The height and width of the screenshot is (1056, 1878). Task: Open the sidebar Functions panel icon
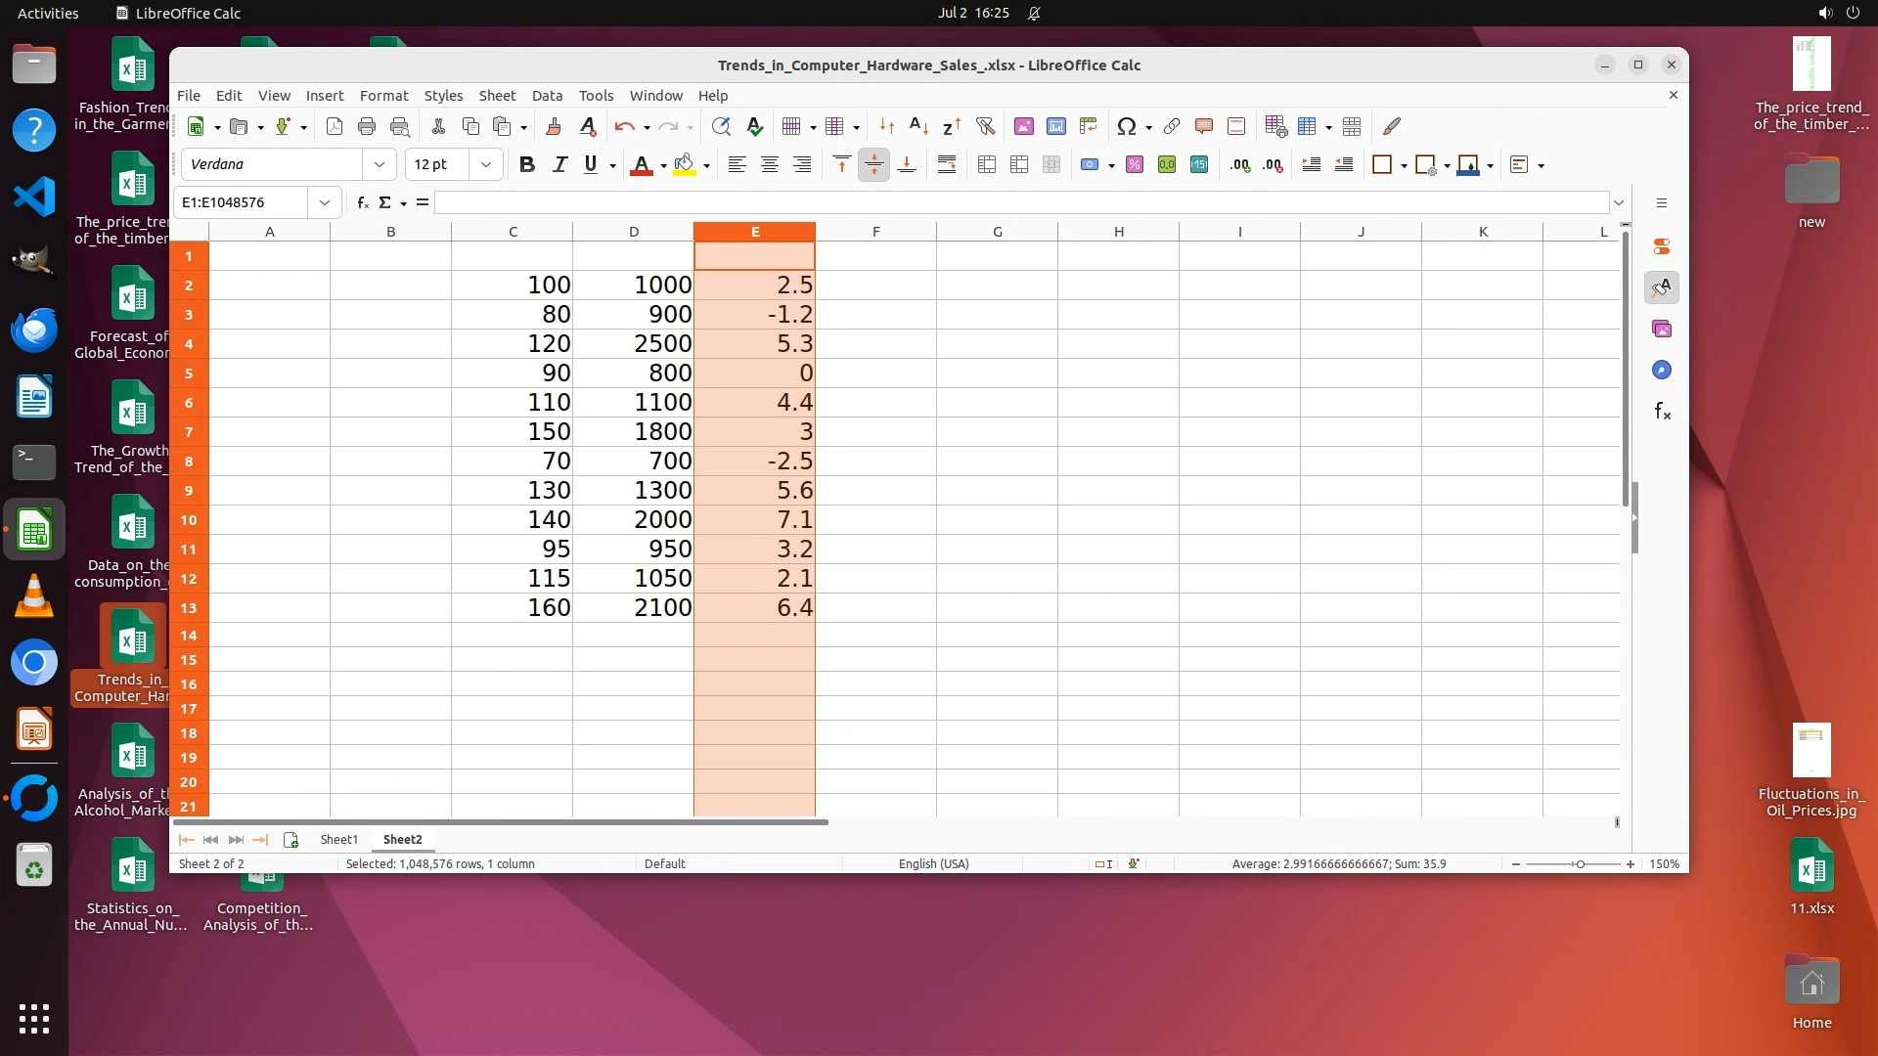click(1662, 411)
